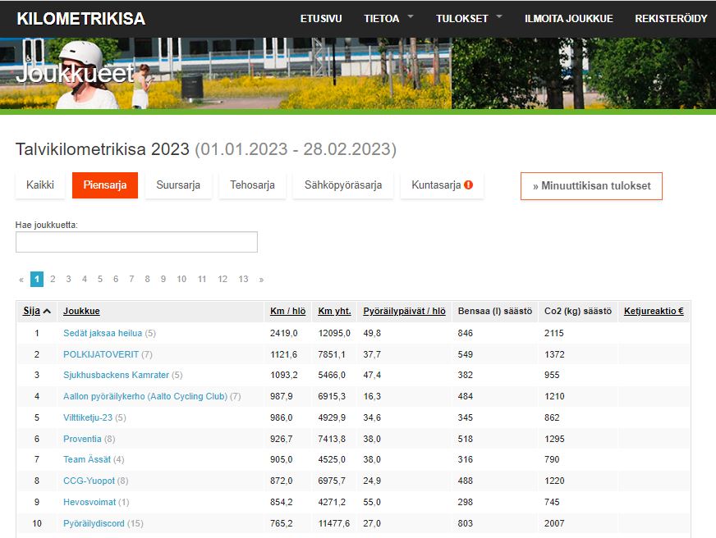Click the Kuntasarja warning icon
The image size is (716, 538).
click(x=468, y=185)
